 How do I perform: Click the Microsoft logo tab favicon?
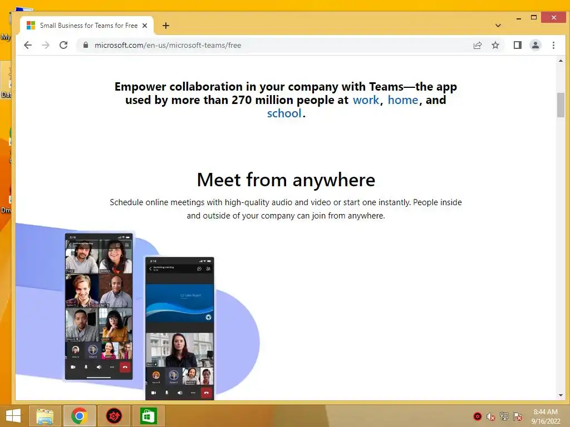pos(31,26)
